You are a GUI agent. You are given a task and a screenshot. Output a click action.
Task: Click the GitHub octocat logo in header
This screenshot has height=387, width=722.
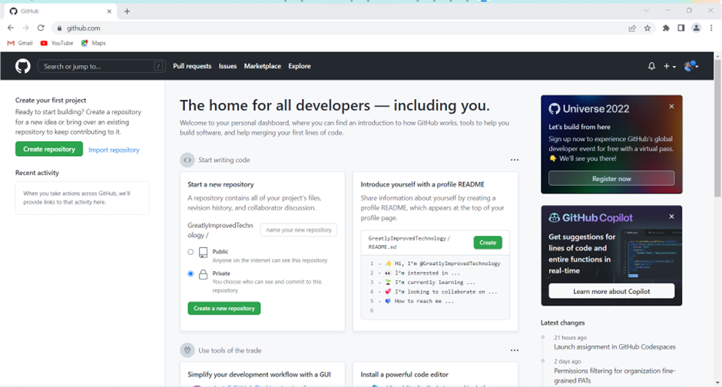(22, 66)
